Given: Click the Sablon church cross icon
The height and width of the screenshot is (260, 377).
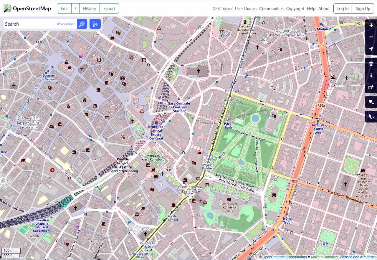Looking at the screenshot, I should tap(145, 234).
